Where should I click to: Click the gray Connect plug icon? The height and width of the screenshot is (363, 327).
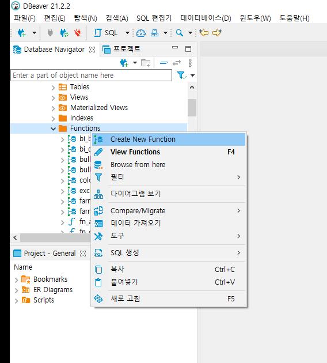50,33
